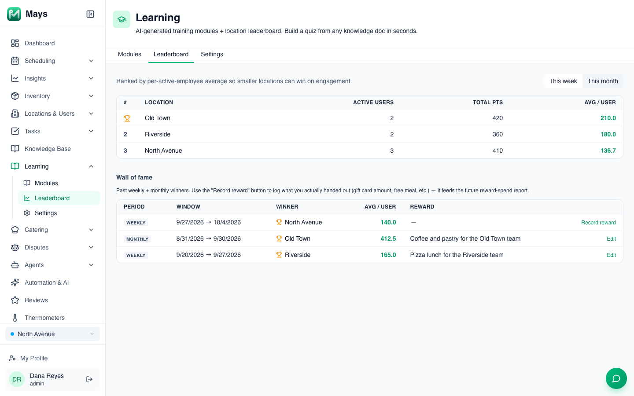Expand the Catering submenu chevron

[91, 230]
